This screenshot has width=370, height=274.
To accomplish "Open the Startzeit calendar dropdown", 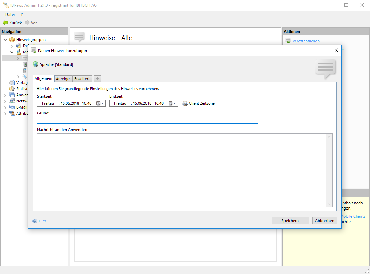I will click(100, 103).
